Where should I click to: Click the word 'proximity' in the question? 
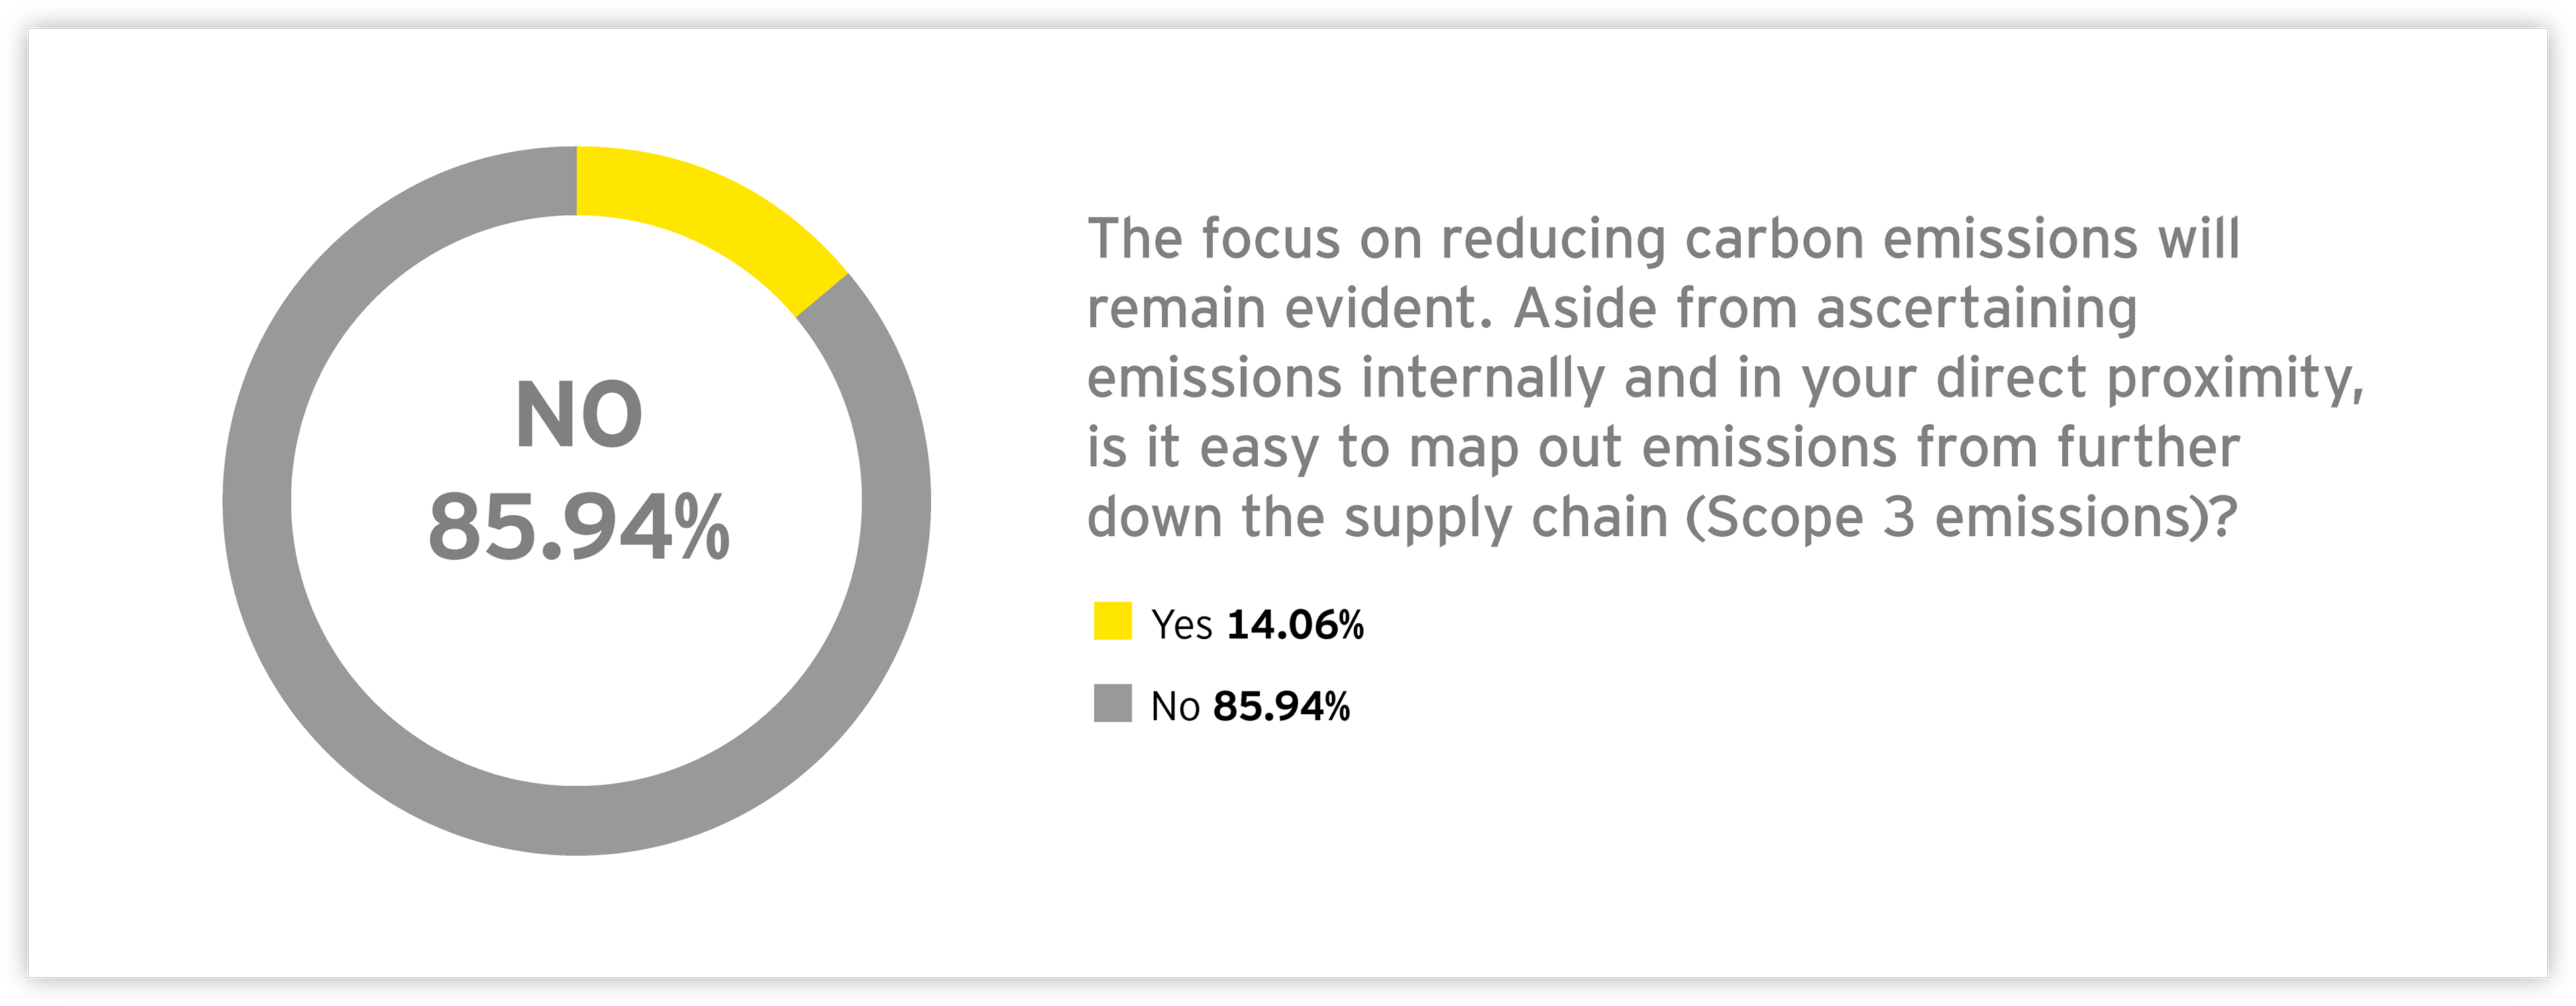2233,379
